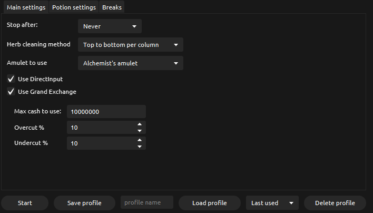373x213 pixels.
Task: Increase Undercut % with up arrow
Action: point(140,140)
